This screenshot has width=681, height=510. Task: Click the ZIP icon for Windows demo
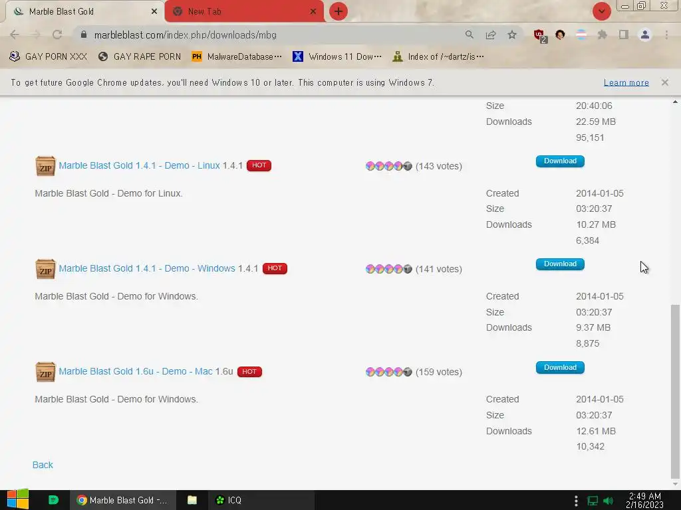click(x=45, y=269)
